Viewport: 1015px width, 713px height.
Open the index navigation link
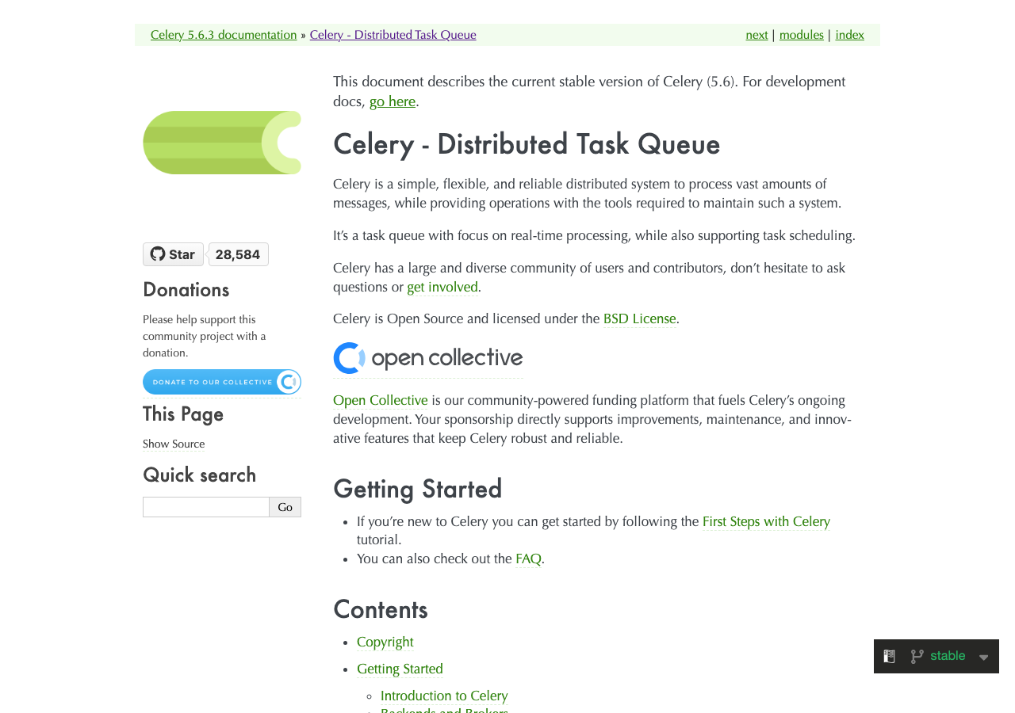[849, 35]
